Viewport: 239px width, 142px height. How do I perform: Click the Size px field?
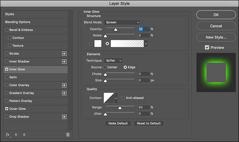tap(144, 80)
